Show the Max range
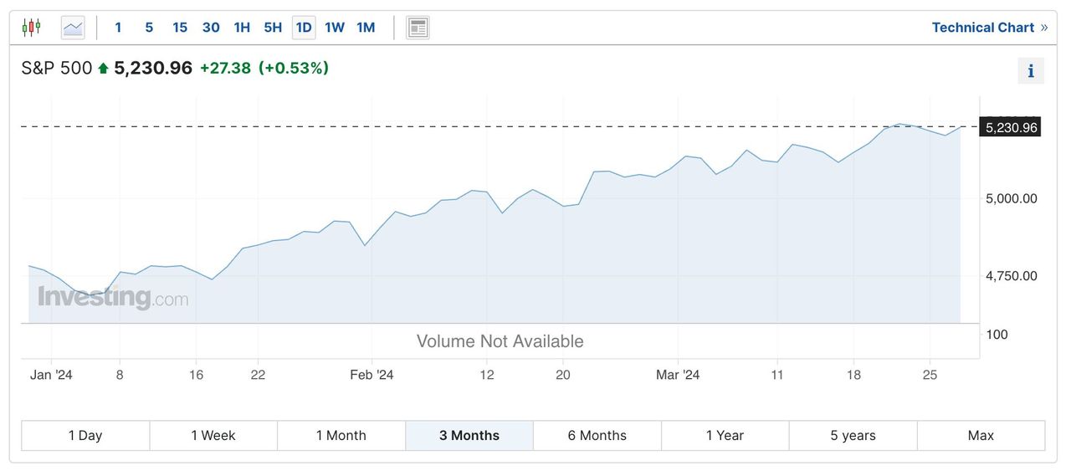Screen dimensions: 1071x471 (x=981, y=435)
